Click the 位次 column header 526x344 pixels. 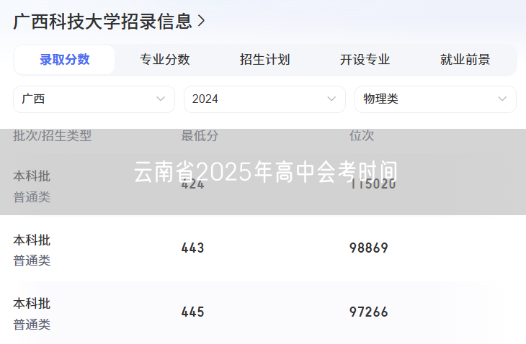(x=362, y=135)
